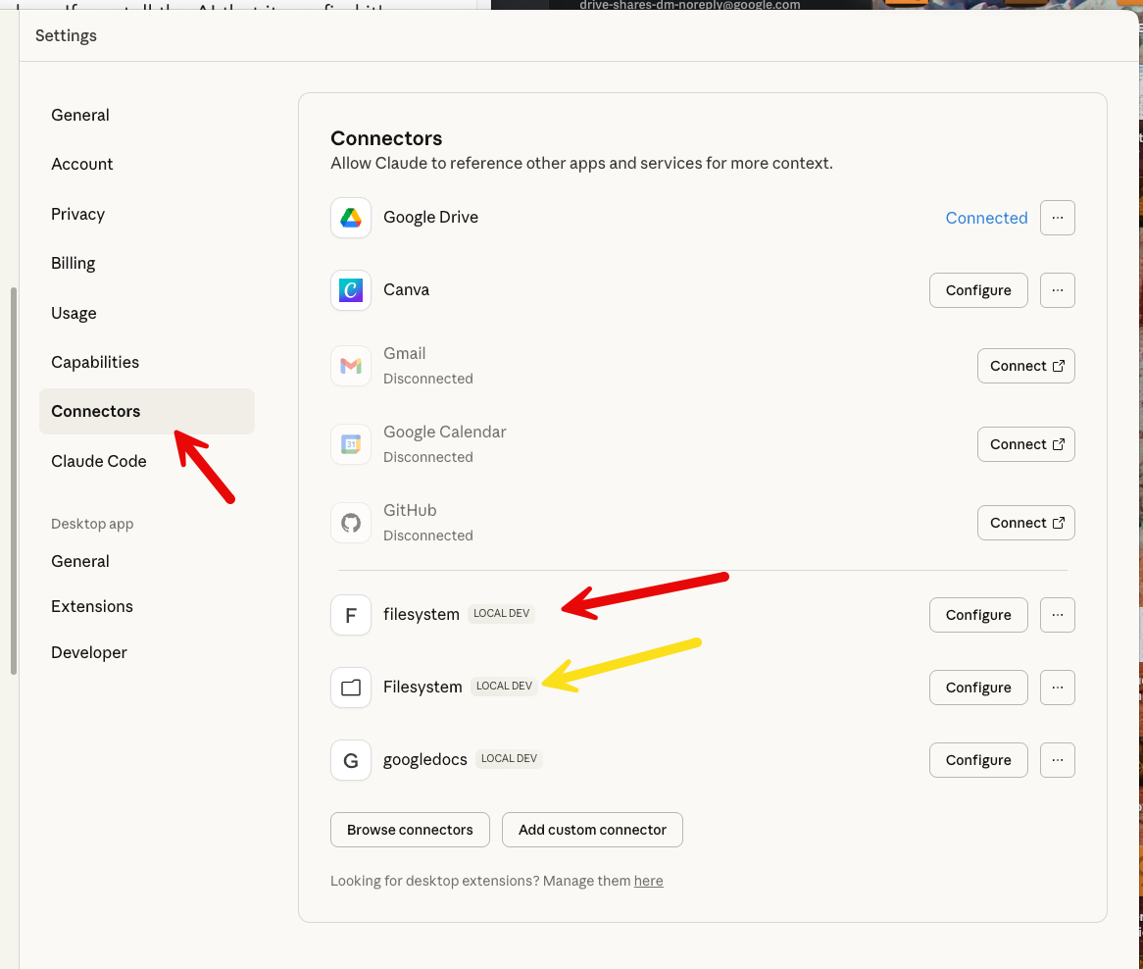The height and width of the screenshot is (969, 1143).
Task: Open the Google Drive more options menu
Action: 1057,218
